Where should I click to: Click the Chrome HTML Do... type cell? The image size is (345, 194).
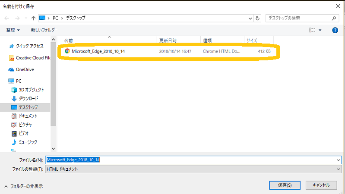(222, 51)
